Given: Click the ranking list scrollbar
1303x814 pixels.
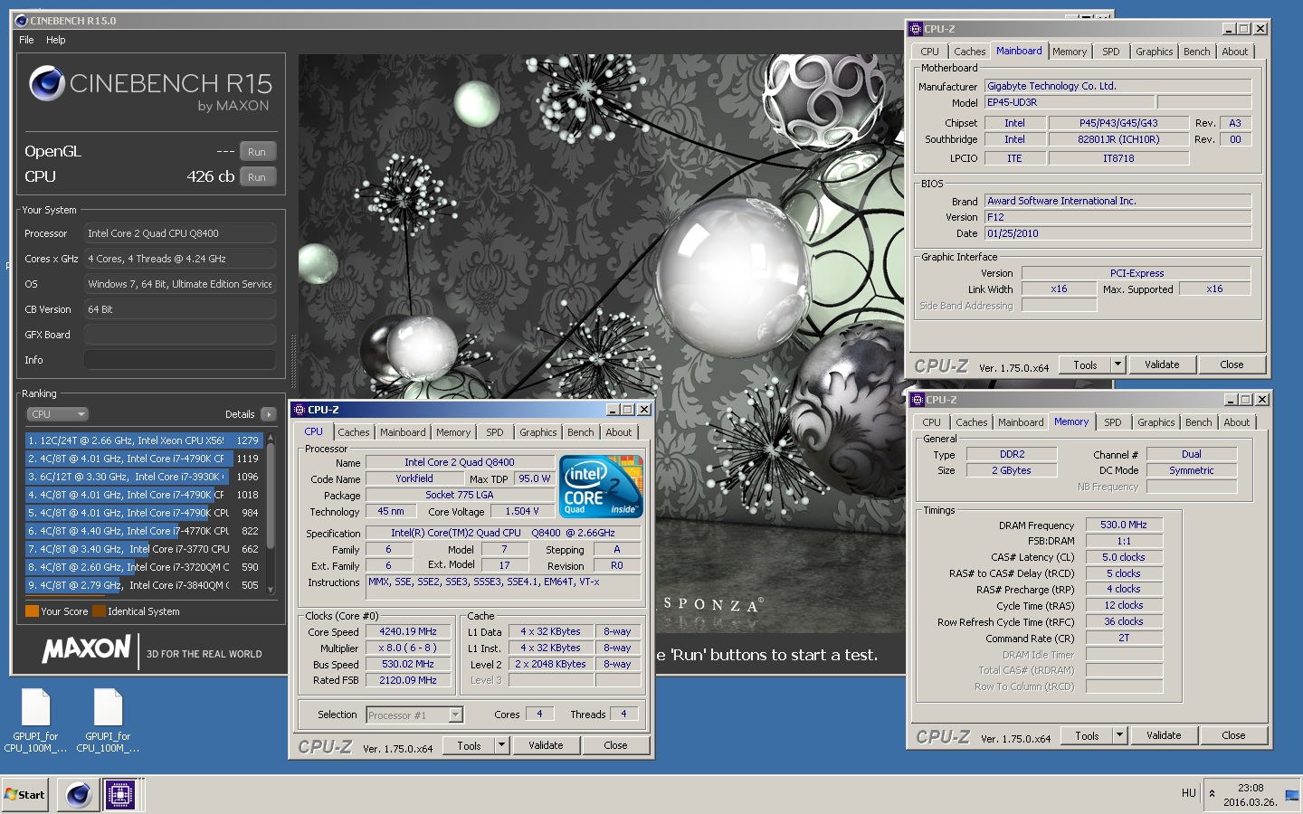Looking at the screenshot, I should click(270, 513).
